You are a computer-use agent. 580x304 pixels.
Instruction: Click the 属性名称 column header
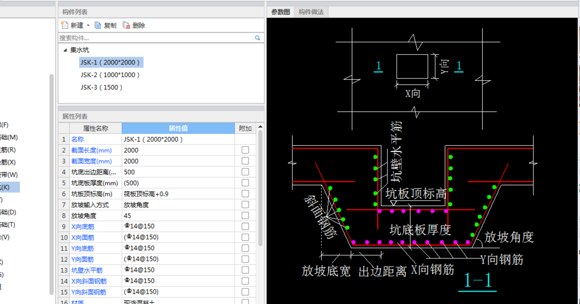[x=96, y=128]
